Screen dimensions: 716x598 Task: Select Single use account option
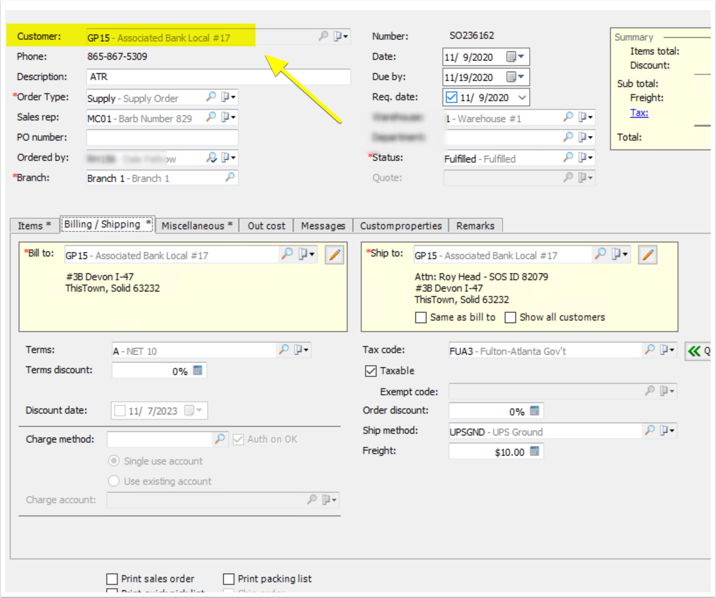[114, 461]
